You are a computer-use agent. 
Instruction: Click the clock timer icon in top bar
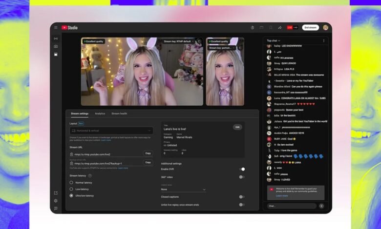[x=253, y=28]
